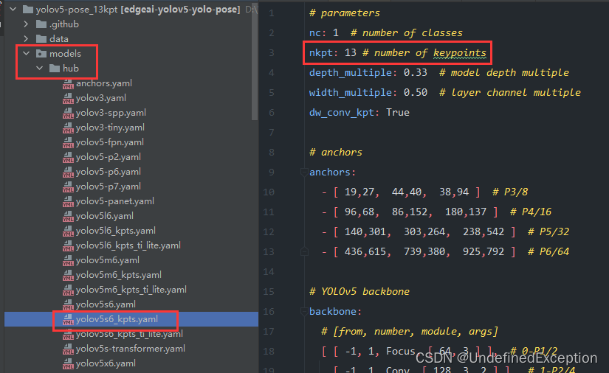Click the YML icon of yolov5m6_kpts.yaml
The height and width of the screenshot is (373, 609).
coord(68,275)
